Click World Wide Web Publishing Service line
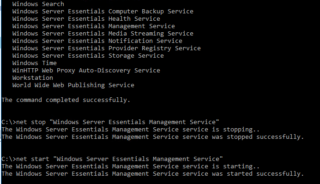 [73, 85]
